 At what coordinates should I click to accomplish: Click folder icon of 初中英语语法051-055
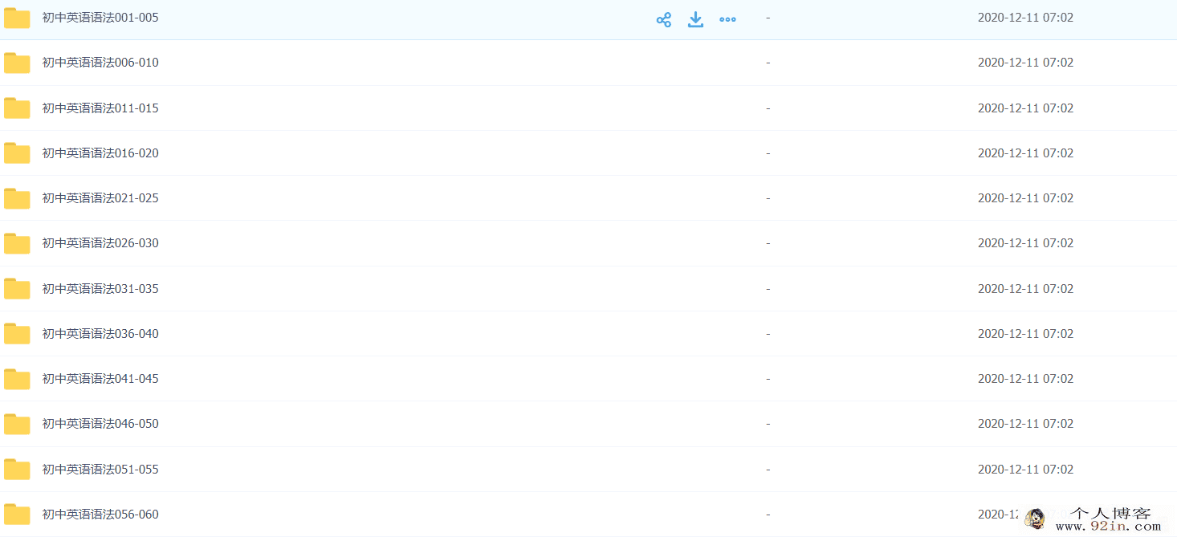pos(17,469)
